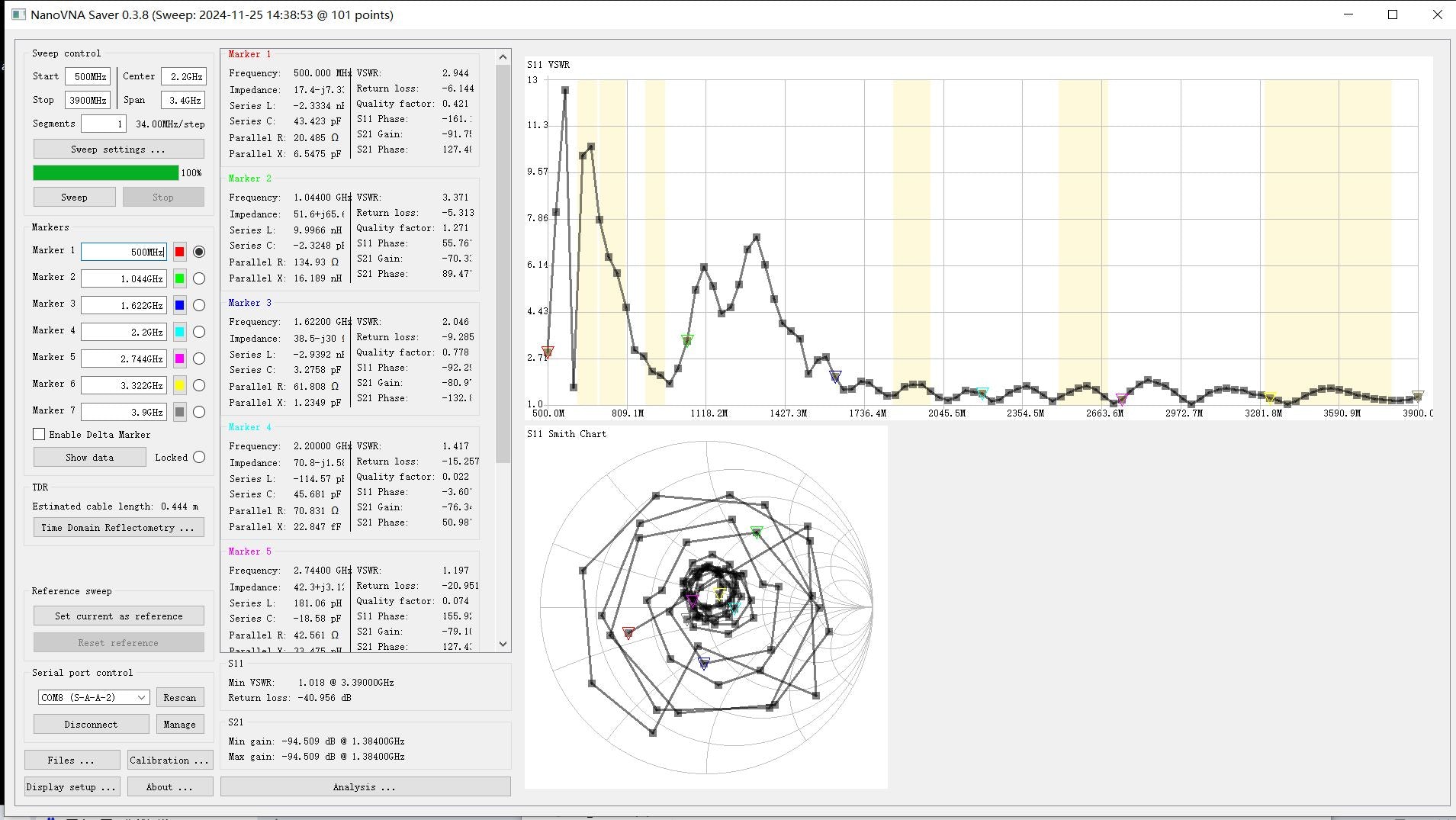Open the Analysis window
Screen dimensions: 1456x820
coord(365,786)
